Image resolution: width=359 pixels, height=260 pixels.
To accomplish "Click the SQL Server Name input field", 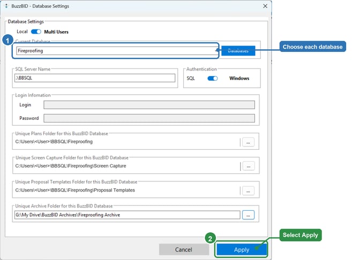I will click(95, 78).
